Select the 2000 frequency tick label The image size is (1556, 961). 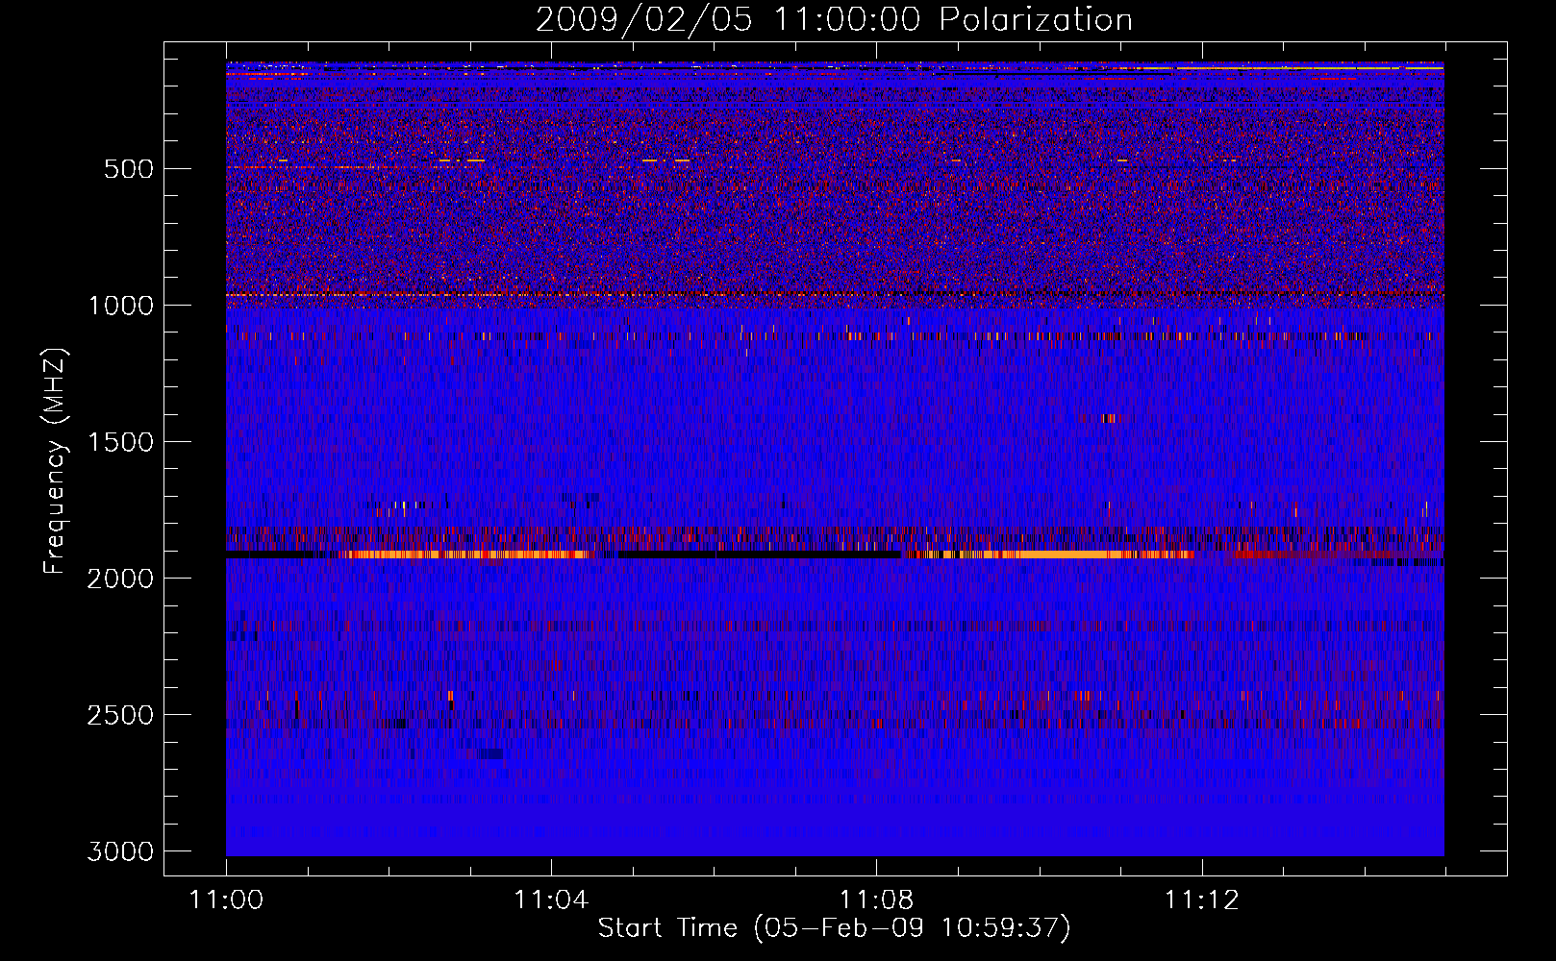pos(120,579)
